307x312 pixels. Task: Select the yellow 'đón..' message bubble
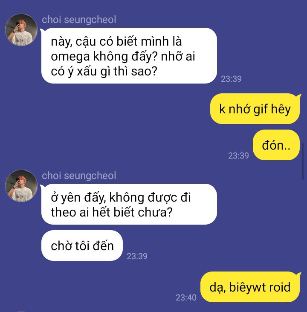(x=276, y=145)
